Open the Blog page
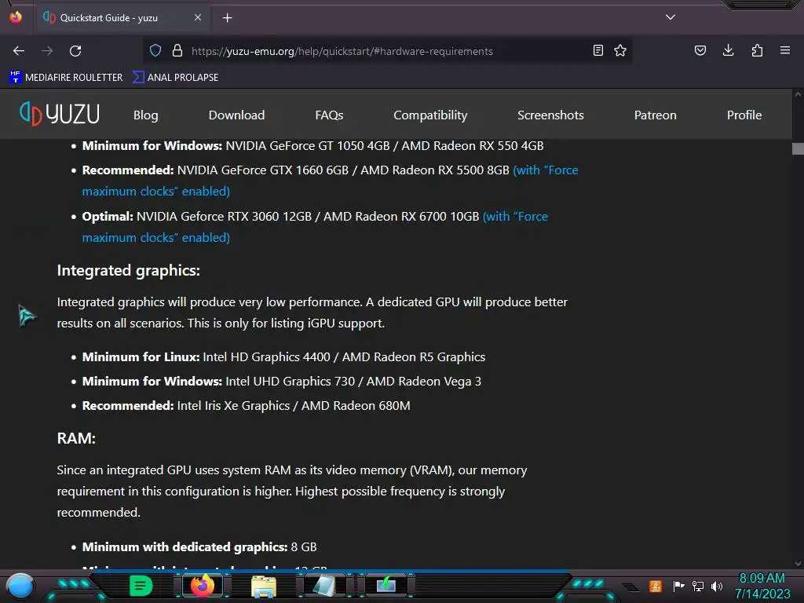 point(145,115)
